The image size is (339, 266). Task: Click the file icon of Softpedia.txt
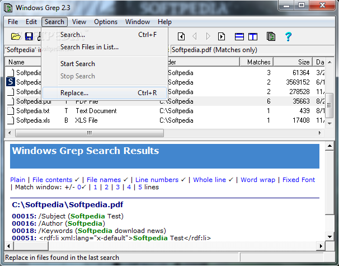tap(11, 111)
